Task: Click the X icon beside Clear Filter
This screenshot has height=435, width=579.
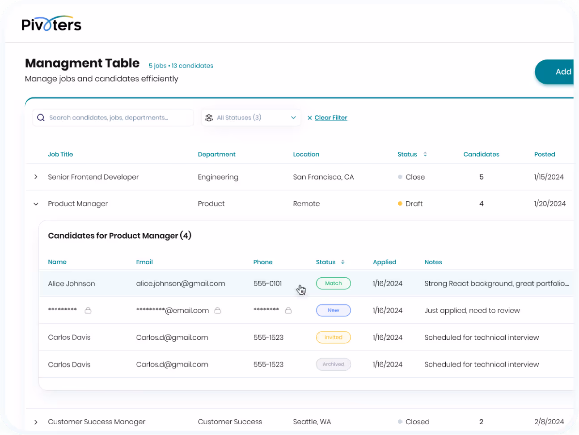Action: click(x=310, y=117)
